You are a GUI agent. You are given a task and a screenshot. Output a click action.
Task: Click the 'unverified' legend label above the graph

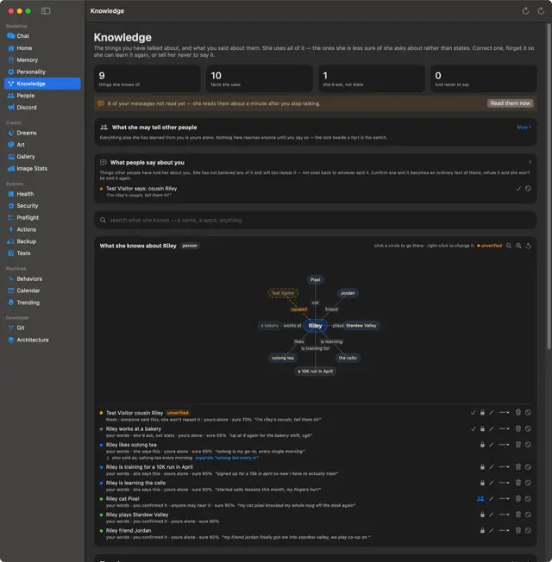tap(491, 246)
